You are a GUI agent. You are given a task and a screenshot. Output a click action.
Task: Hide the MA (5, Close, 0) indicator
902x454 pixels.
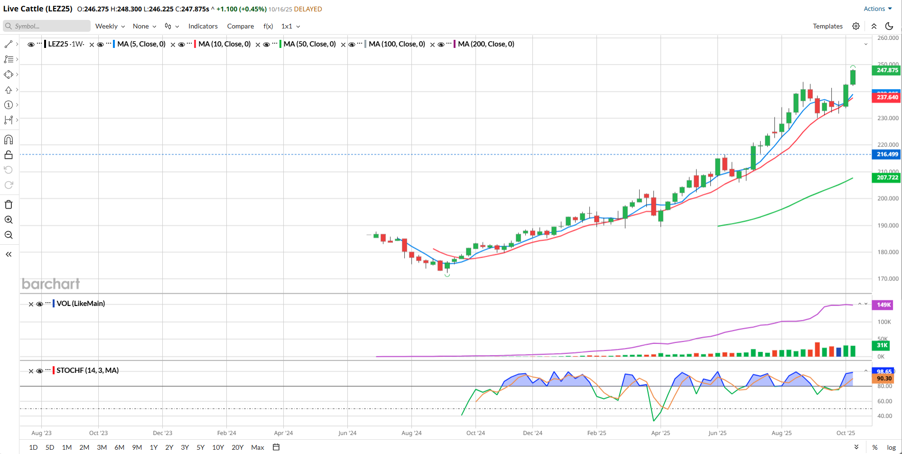100,45
